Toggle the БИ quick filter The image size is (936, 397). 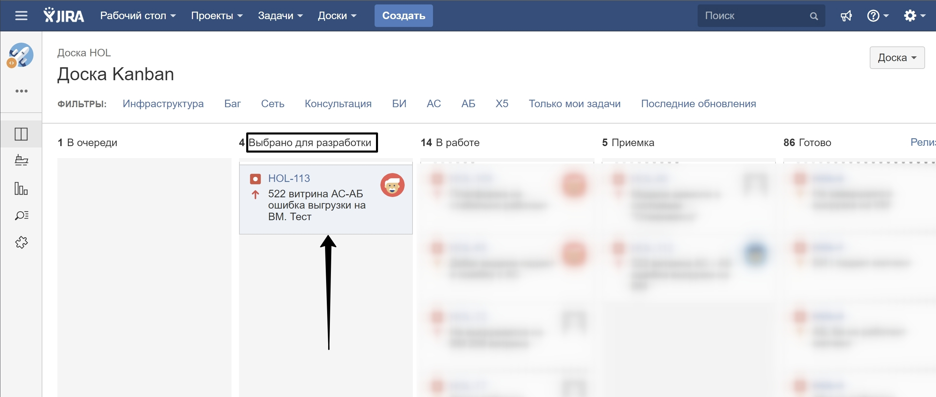coord(399,104)
